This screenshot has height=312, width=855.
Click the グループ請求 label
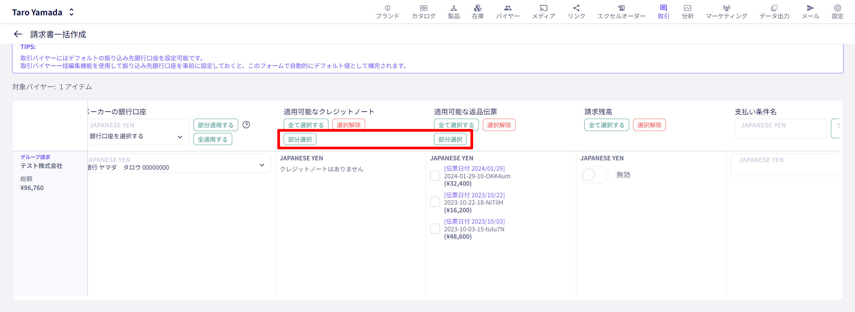(x=35, y=157)
